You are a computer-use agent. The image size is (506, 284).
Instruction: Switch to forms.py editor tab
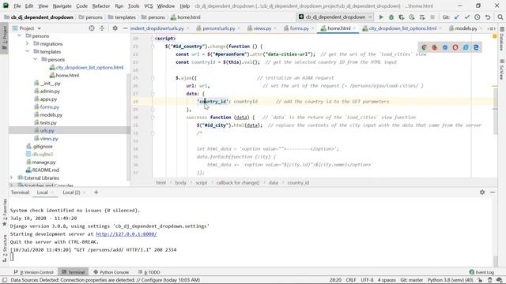299,28
